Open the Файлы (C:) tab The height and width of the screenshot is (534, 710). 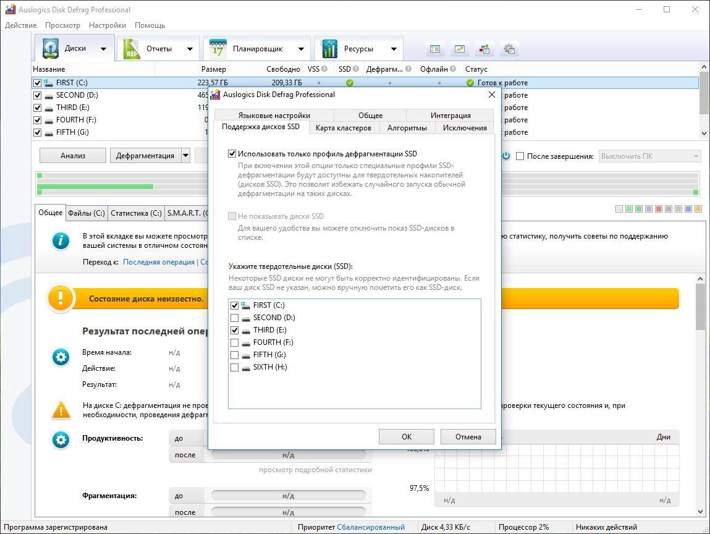pyautogui.click(x=87, y=213)
